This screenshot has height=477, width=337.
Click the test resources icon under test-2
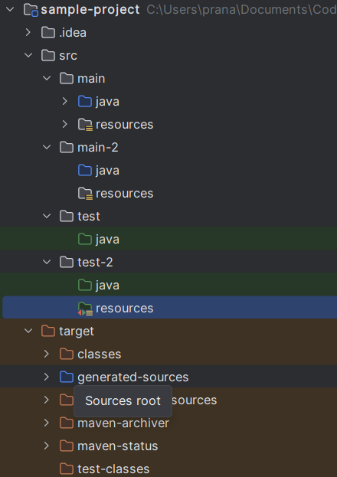(x=85, y=309)
